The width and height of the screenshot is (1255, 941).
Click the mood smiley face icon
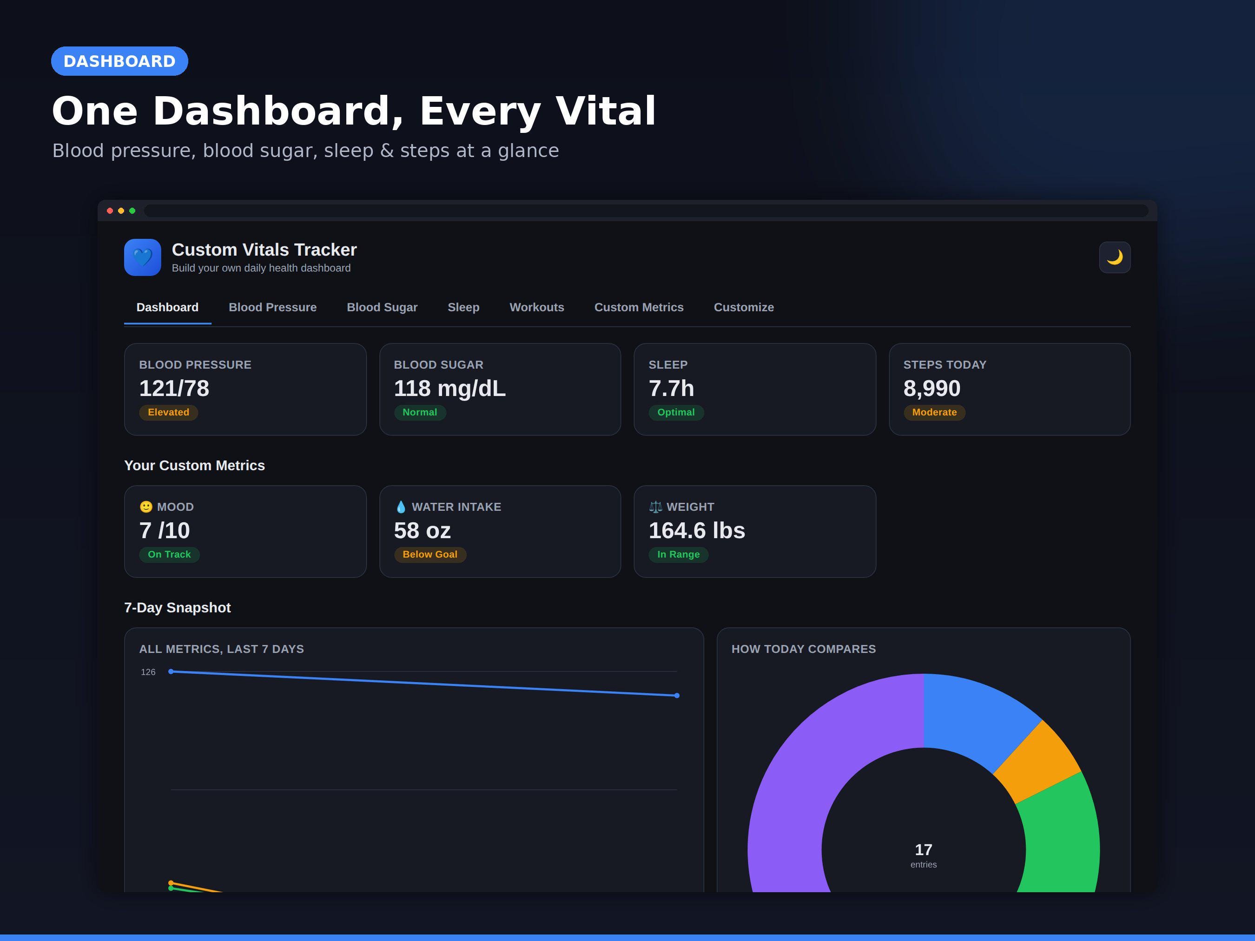[x=146, y=507]
